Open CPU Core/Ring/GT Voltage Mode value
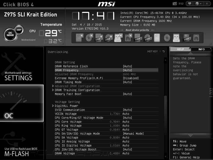213x160 pixels. tap(128, 118)
